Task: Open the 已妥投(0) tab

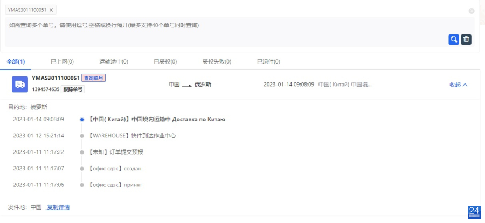Action: coord(165,61)
